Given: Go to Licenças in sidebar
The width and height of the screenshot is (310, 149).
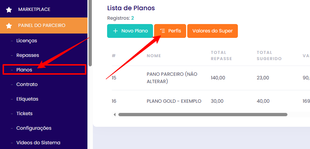Looking at the screenshot, I should pos(27,41).
